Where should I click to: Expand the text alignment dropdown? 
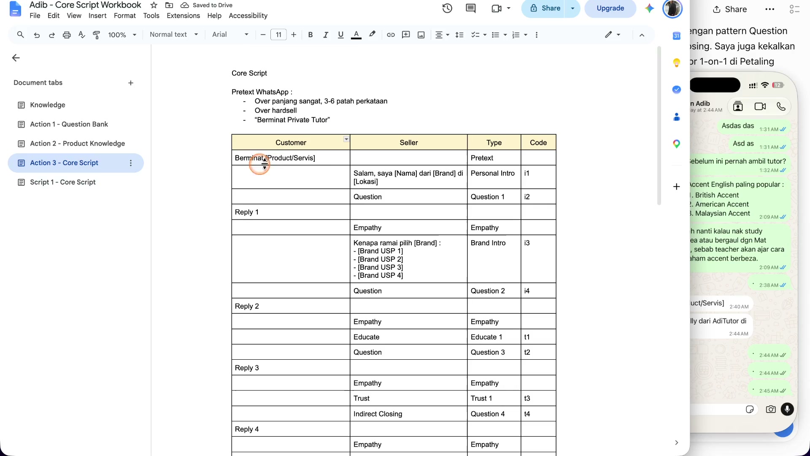pos(442,35)
